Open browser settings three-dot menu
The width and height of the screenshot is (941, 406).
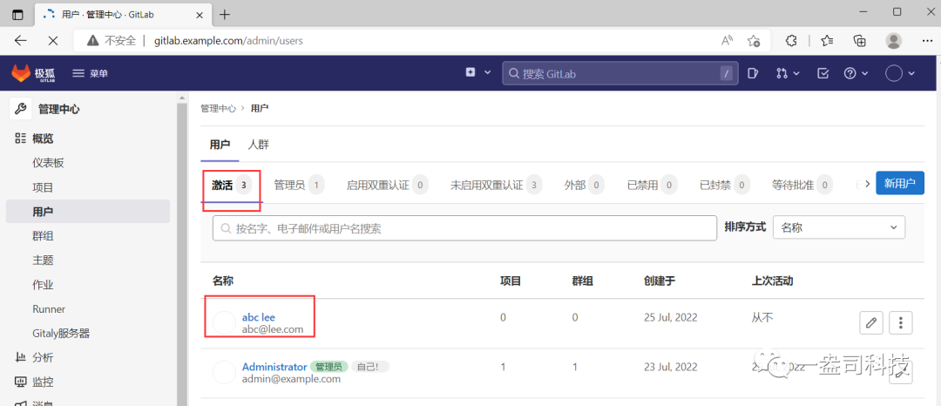point(926,40)
